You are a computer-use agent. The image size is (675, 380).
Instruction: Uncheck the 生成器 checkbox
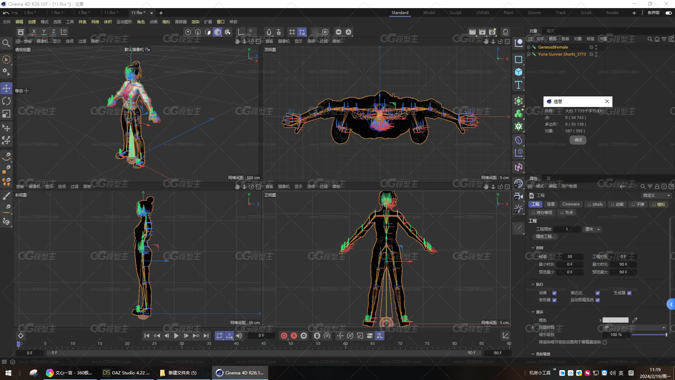(629, 293)
